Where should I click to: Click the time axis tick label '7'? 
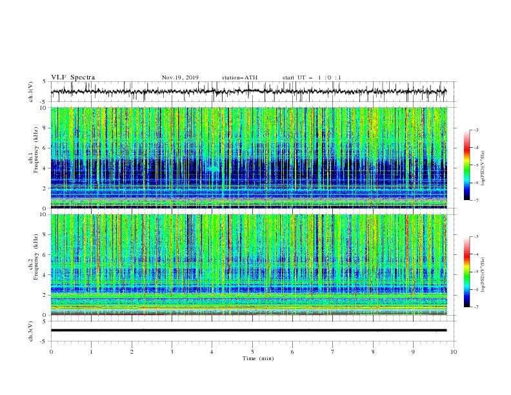(333, 352)
